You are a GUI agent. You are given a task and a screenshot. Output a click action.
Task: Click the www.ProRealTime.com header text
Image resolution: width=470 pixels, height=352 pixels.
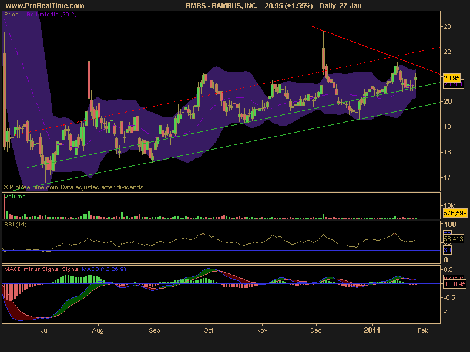click(x=45, y=6)
